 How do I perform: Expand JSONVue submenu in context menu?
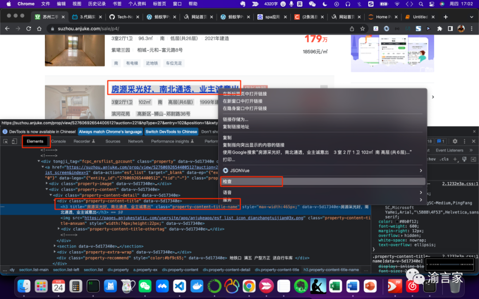[x=322, y=171]
